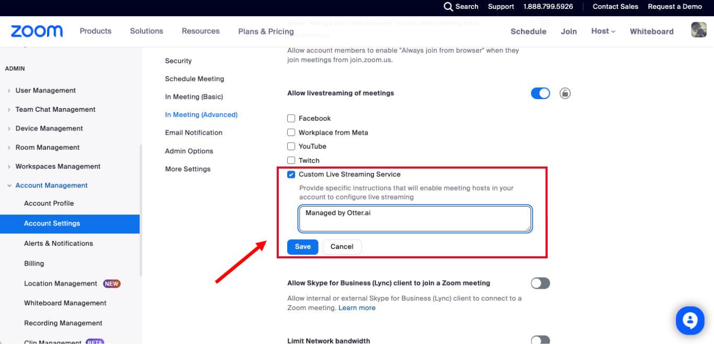
Task: Select In Meeting (Advanced) section
Action: point(201,115)
